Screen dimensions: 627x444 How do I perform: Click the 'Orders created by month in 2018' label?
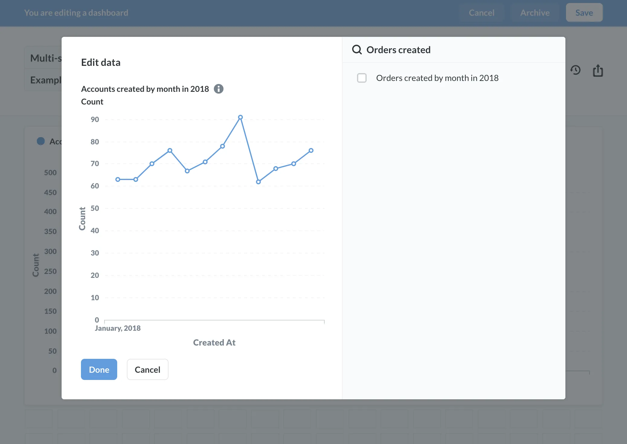[437, 78]
